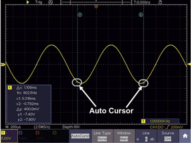Select channel 1 tab showing 5.00V

[9, 136]
